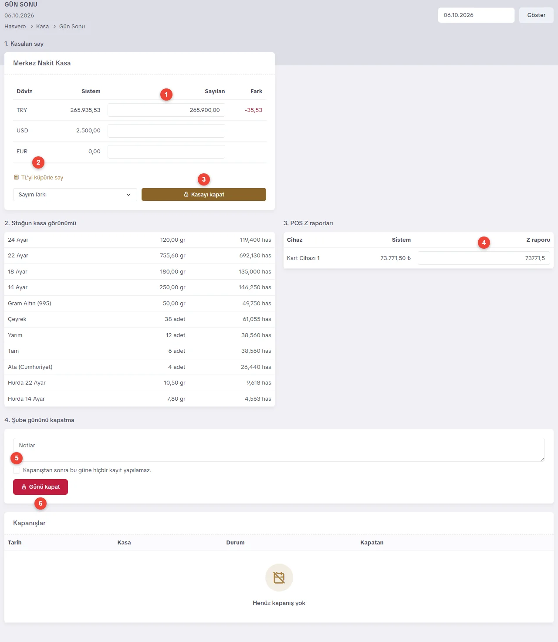Click the Günü kapat button

coord(41,487)
